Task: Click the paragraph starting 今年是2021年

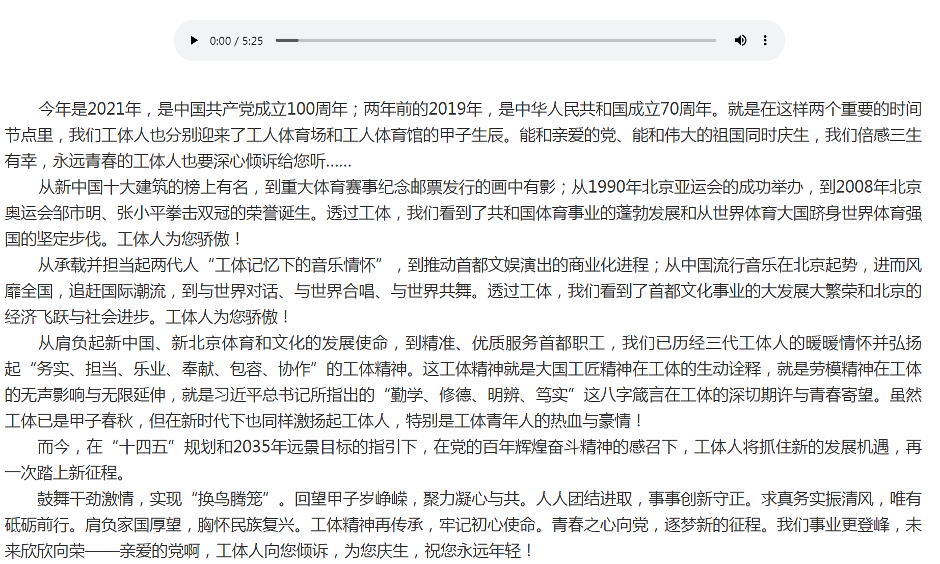Action: point(464,135)
